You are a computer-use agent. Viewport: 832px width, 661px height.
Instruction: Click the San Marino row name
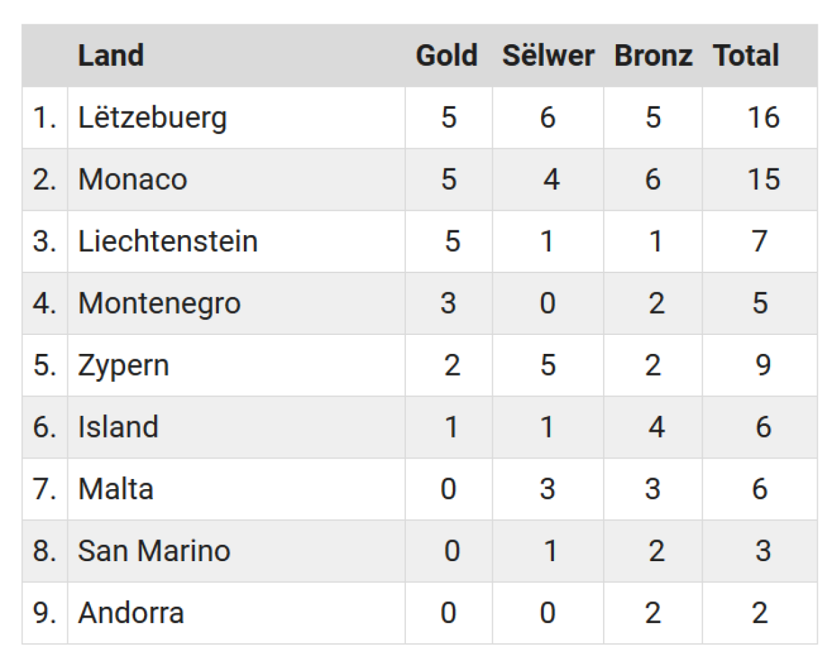click(154, 551)
